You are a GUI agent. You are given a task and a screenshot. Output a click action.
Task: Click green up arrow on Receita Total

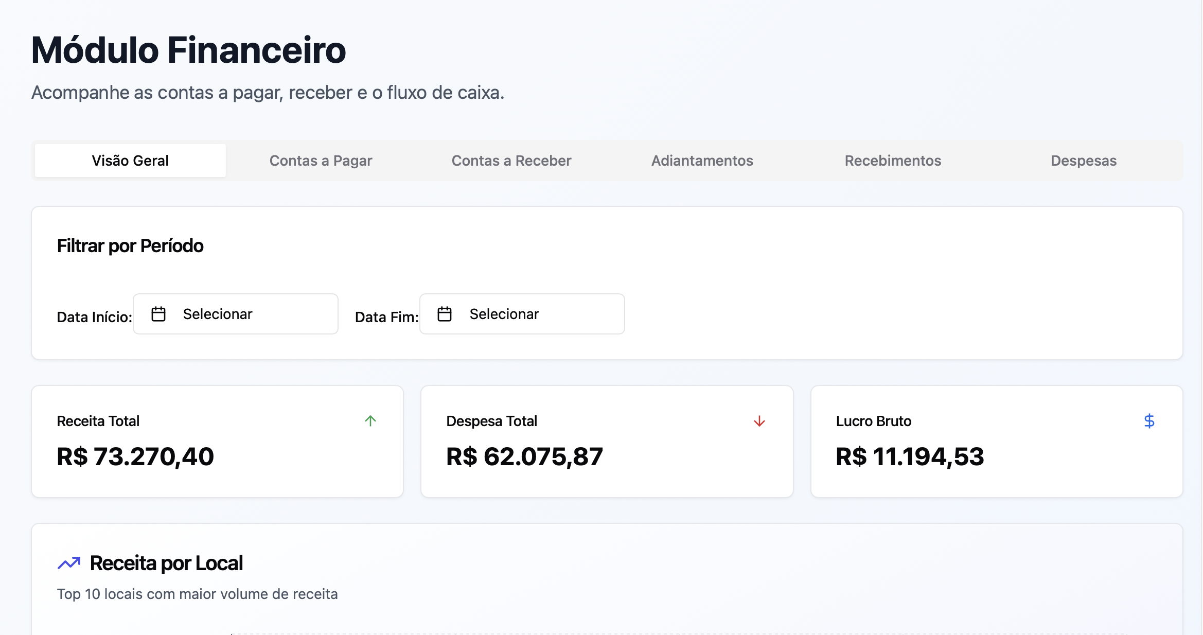370,421
